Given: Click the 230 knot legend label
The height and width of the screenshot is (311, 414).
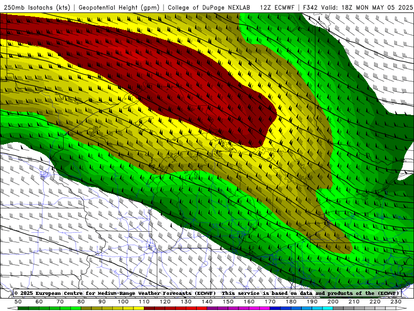Looking at the screenshot, I should click(396, 302).
